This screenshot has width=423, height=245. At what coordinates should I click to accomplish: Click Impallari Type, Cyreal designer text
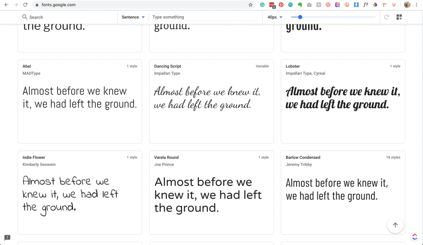(305, 73)
